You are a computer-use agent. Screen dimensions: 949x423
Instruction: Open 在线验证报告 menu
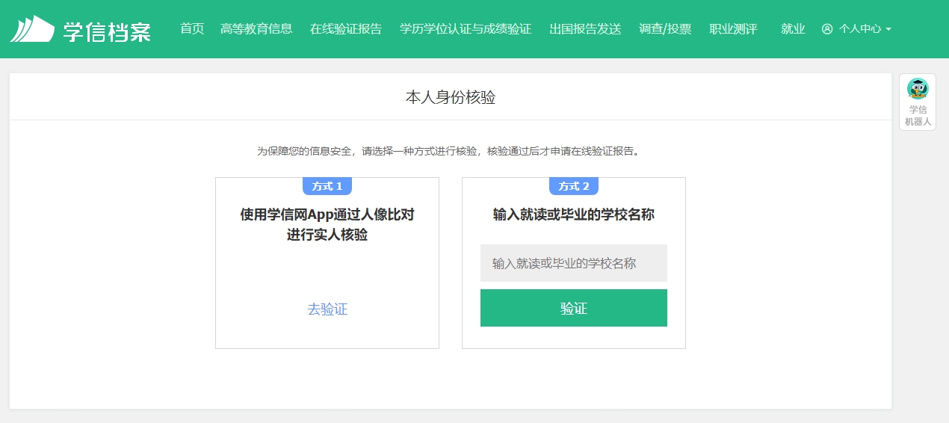pos(346,29)
